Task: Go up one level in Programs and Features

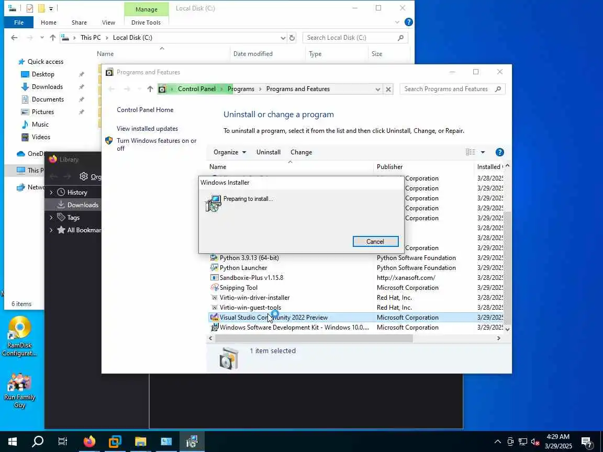Action: point(150,89)
